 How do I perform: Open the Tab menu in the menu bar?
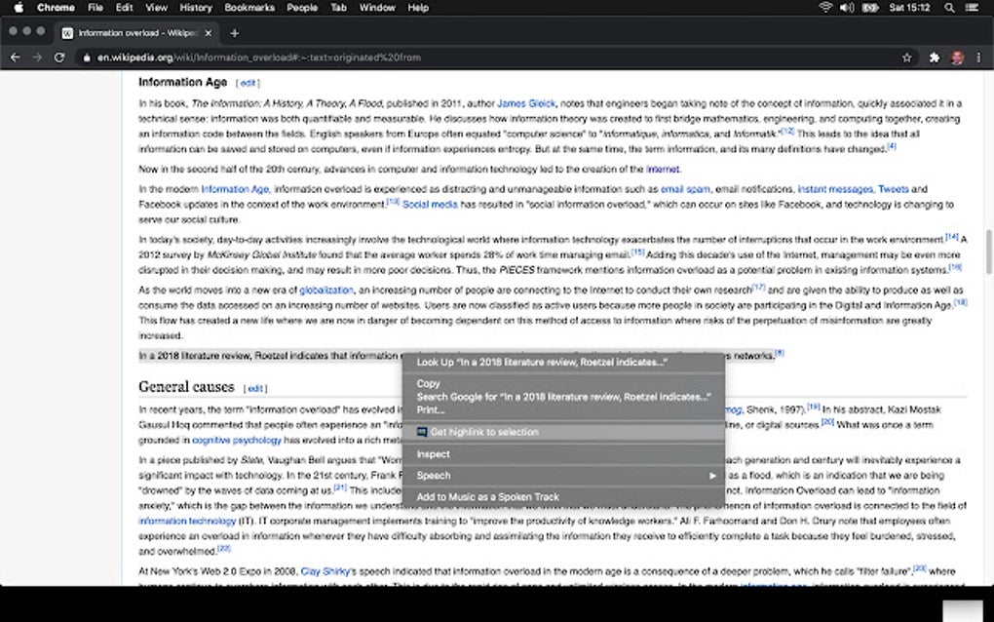point(338,8)
